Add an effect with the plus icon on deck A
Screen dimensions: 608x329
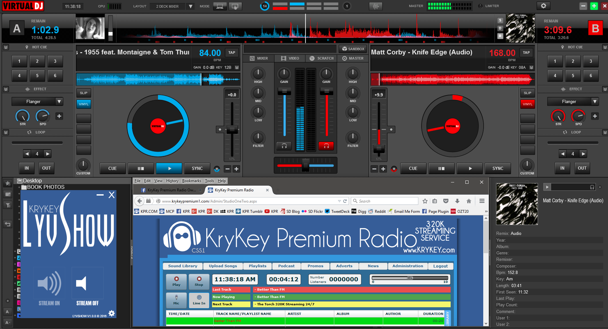(x=59, y=116)
